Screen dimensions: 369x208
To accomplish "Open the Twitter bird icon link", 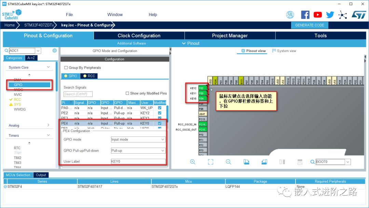I will (x=330, y=15).
